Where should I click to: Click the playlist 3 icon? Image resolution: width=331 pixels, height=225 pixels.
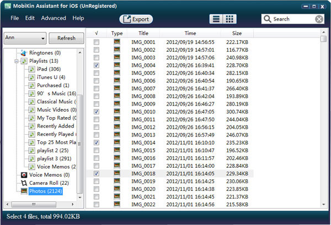(x=31, y=158)
